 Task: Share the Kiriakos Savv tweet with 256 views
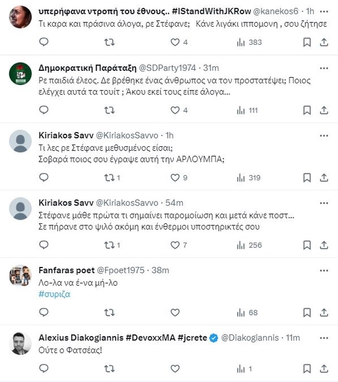coord(323,245)
